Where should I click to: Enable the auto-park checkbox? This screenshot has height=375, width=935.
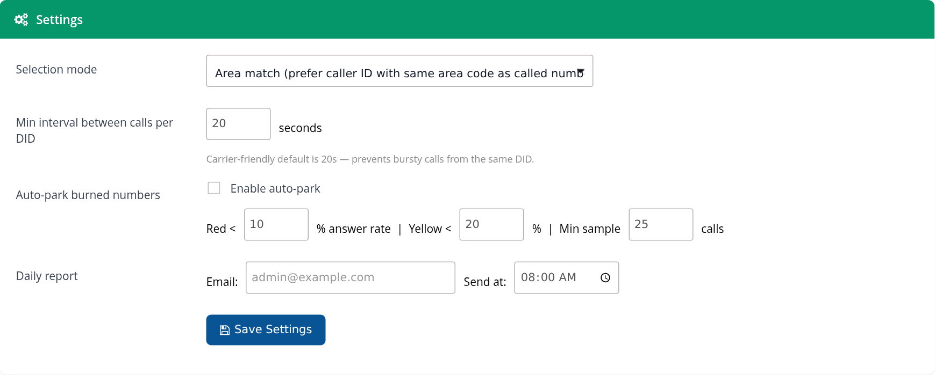pos(214,188)
